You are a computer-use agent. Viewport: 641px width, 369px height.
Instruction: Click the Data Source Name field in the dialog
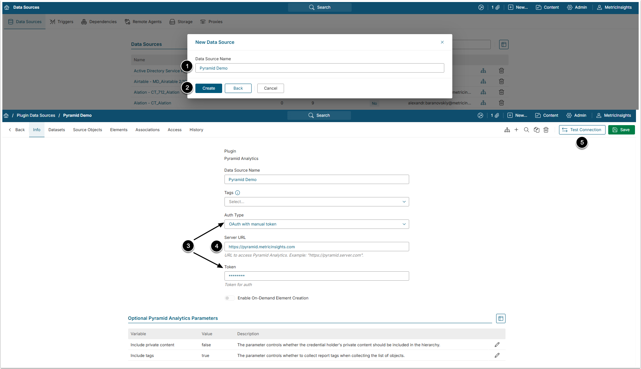coord(320,68)
